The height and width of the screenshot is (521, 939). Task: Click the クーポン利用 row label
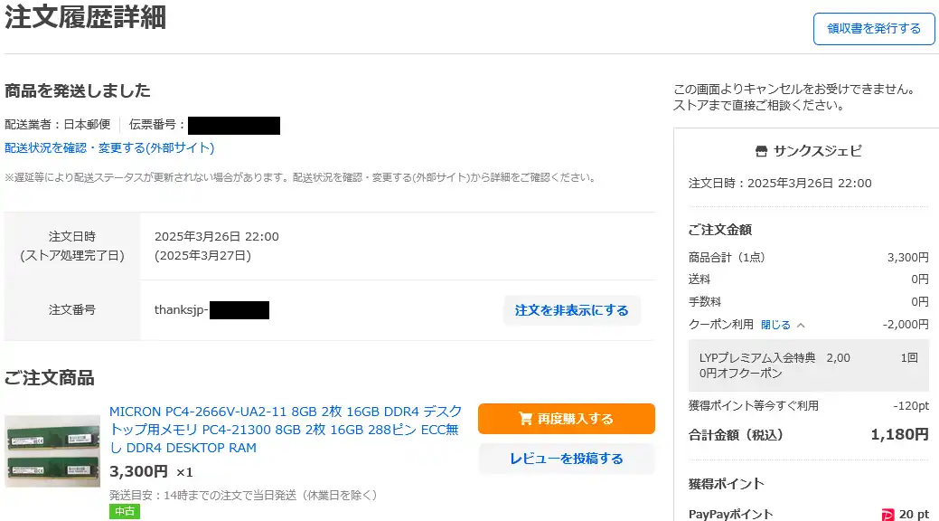[x=721, y=325]
